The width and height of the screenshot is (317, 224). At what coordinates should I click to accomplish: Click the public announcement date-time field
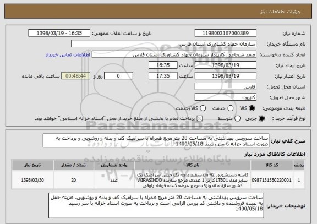(x=59, y=33)
